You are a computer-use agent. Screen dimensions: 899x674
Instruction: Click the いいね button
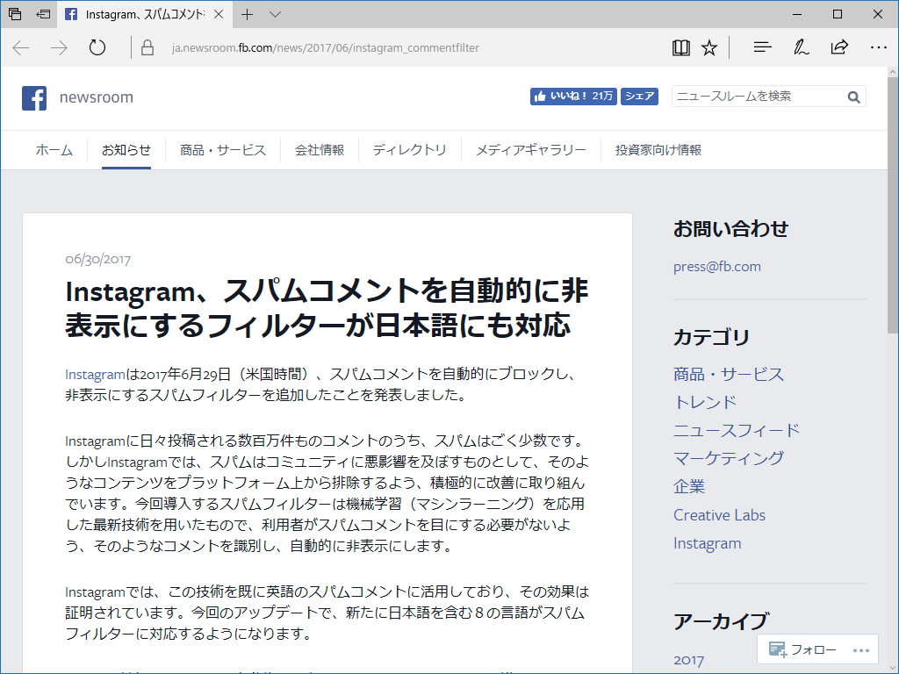point(572,97)
